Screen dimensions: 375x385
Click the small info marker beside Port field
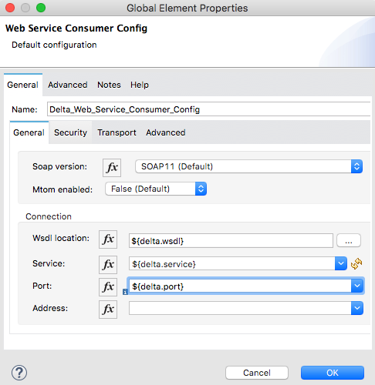click(125, 292)
